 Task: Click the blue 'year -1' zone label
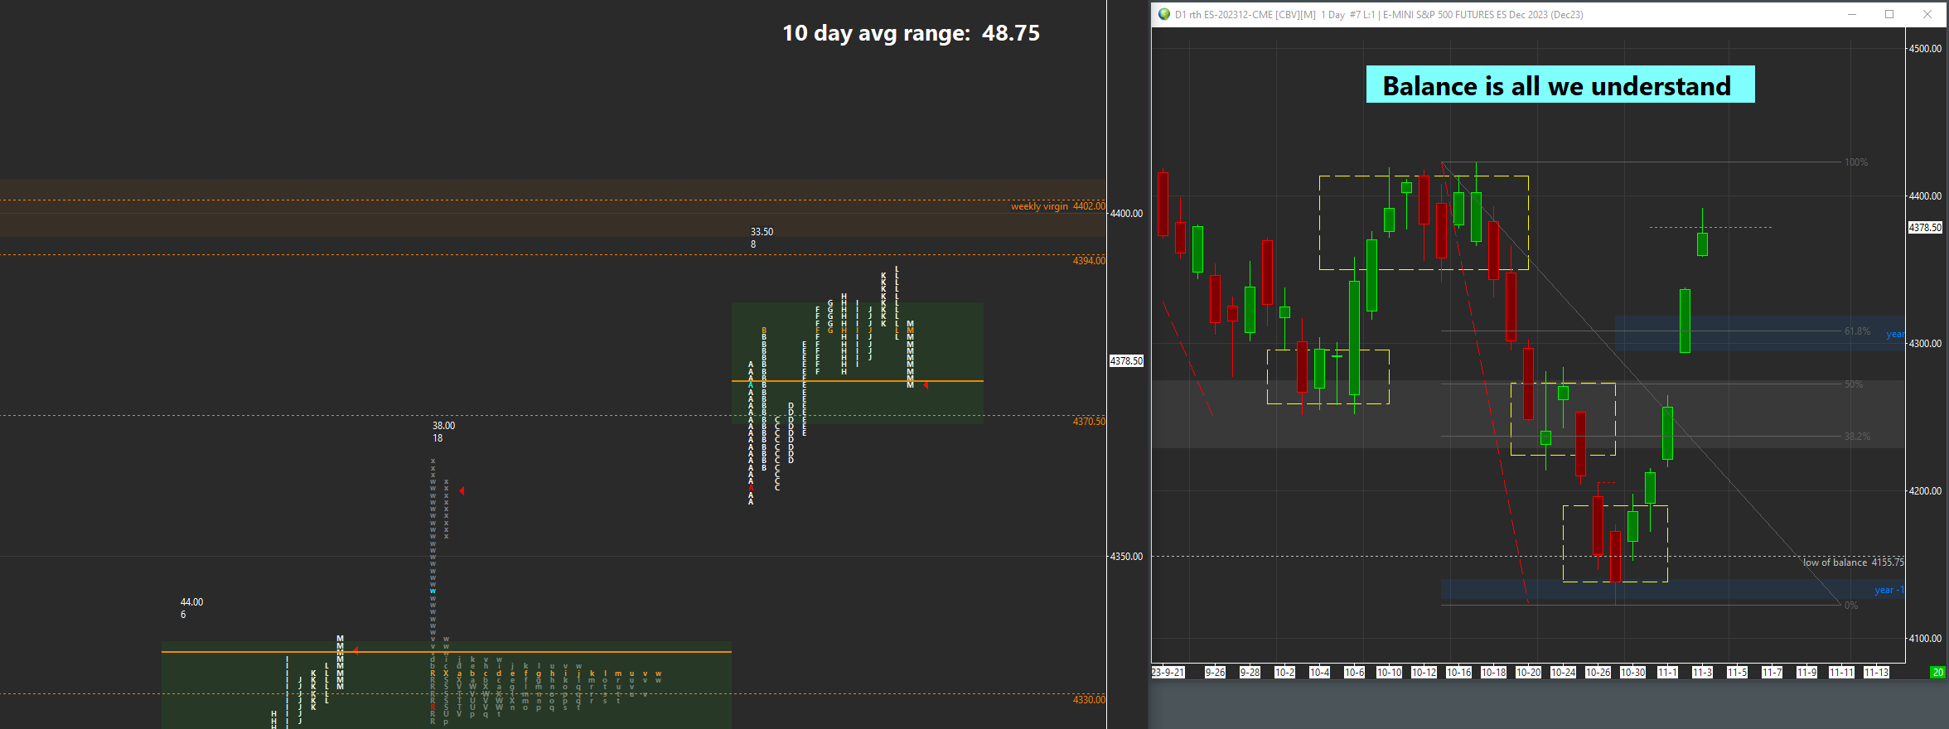coord(1889,590)
